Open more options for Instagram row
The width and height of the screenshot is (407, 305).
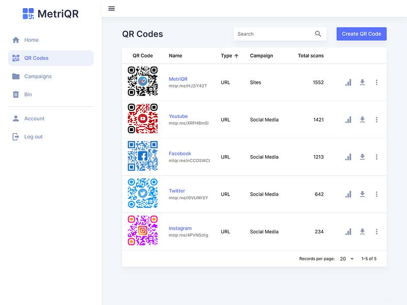click(376, 232)
